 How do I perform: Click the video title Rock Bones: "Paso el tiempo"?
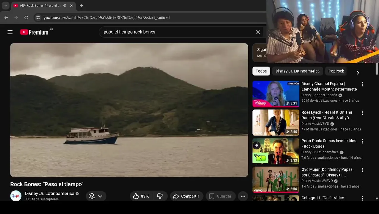pyautogui.click(x=47, y=184)
